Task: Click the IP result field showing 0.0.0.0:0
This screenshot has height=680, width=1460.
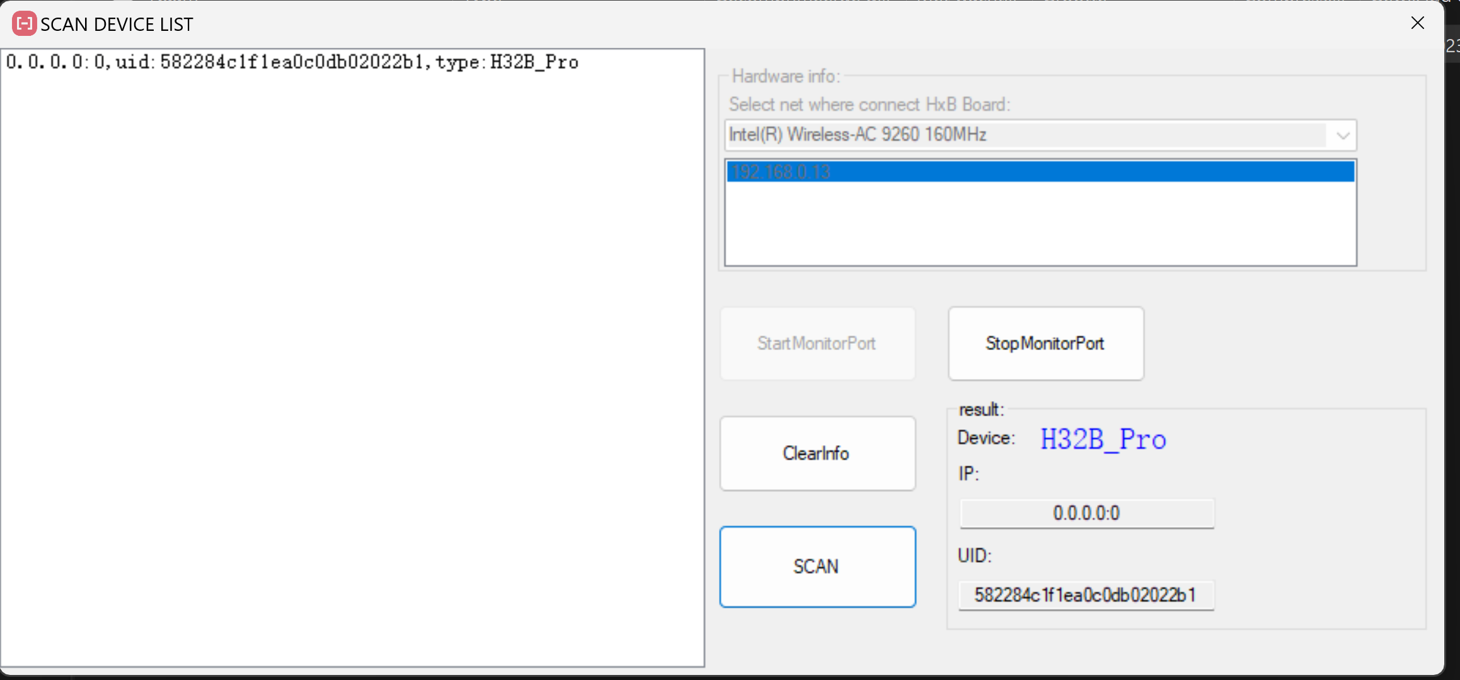Action: point(1086,514)
